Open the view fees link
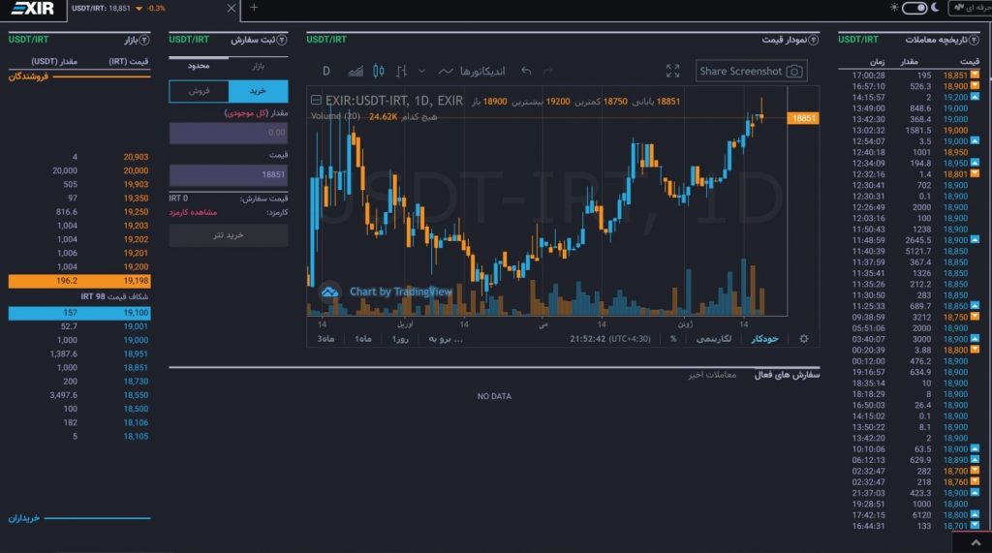992x553 pixels. [x=193, y=212]
